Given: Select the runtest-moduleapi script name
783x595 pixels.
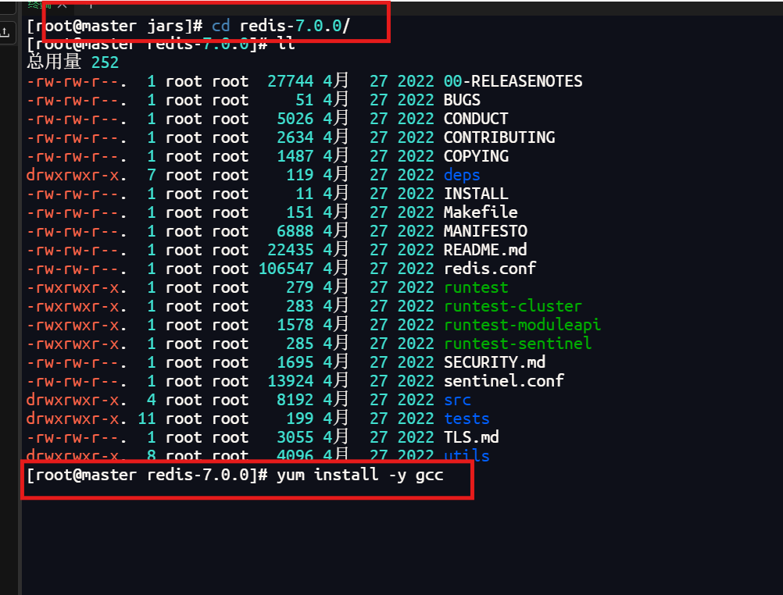Looking at the screenshot, I should click(522, 325).
